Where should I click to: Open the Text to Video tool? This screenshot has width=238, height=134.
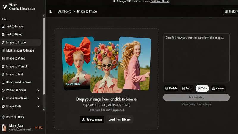point(14,35)
